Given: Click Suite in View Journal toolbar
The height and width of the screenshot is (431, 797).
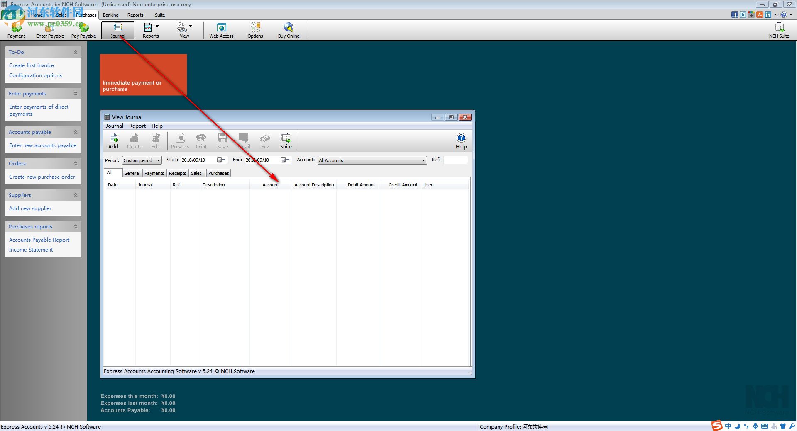Looking at the screenshot, I should [286, 141].
